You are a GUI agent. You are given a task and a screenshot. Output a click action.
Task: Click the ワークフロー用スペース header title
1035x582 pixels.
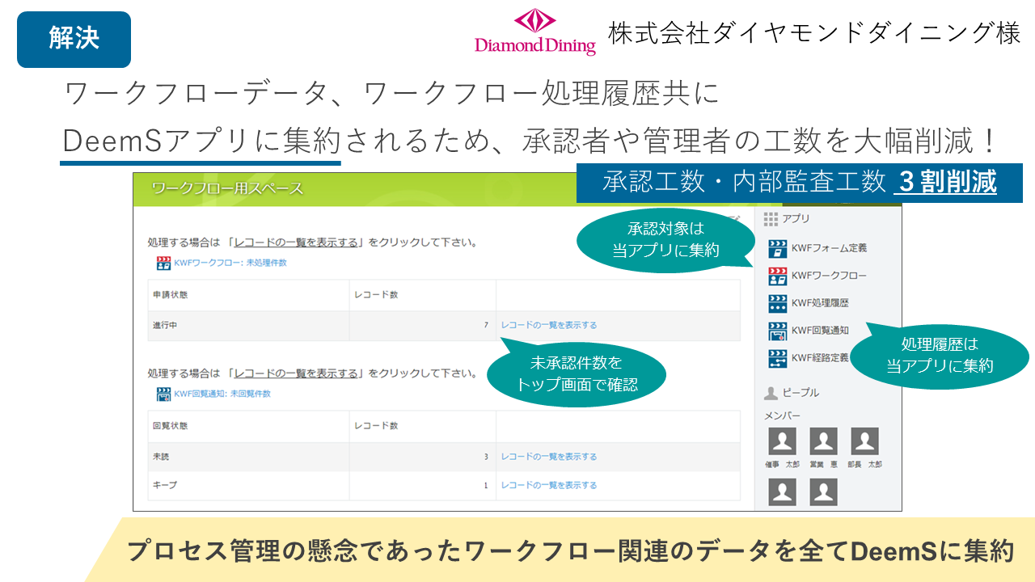pyautogui.click(x=227, y=189)
